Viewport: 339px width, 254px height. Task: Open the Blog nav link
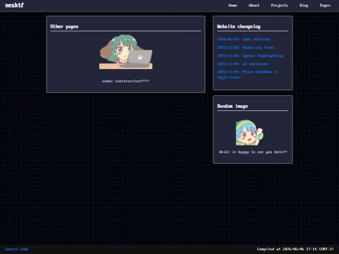tap(304, 6)
